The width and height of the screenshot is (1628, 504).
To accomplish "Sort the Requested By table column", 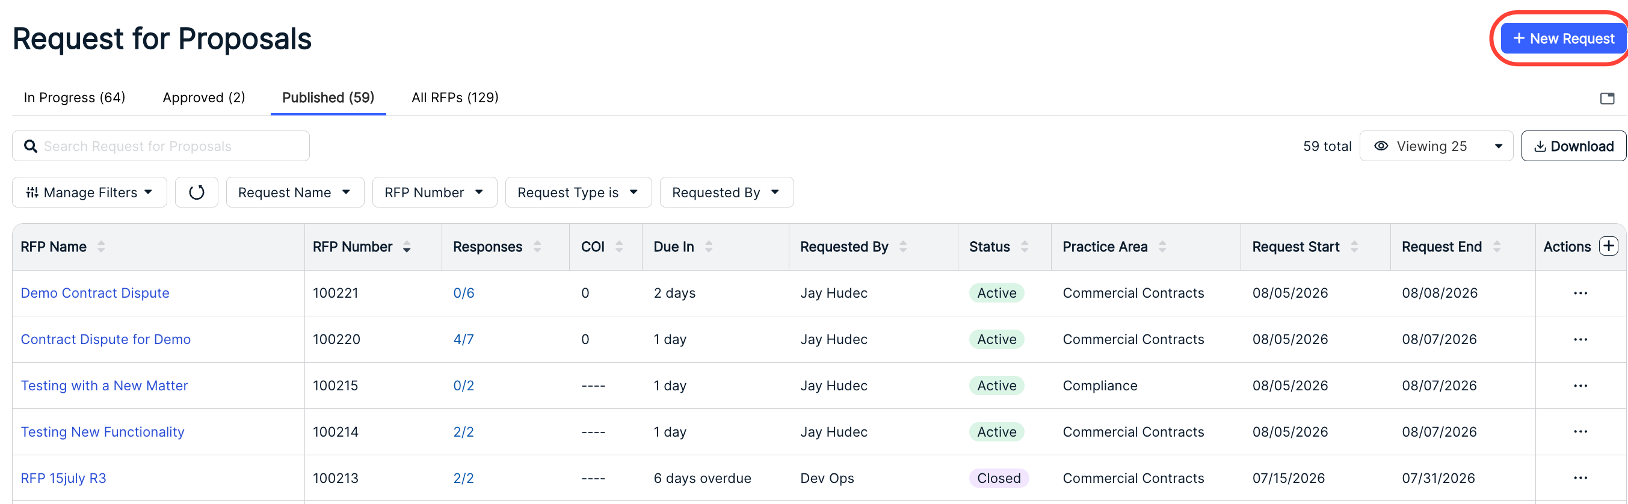I will 903,247.
